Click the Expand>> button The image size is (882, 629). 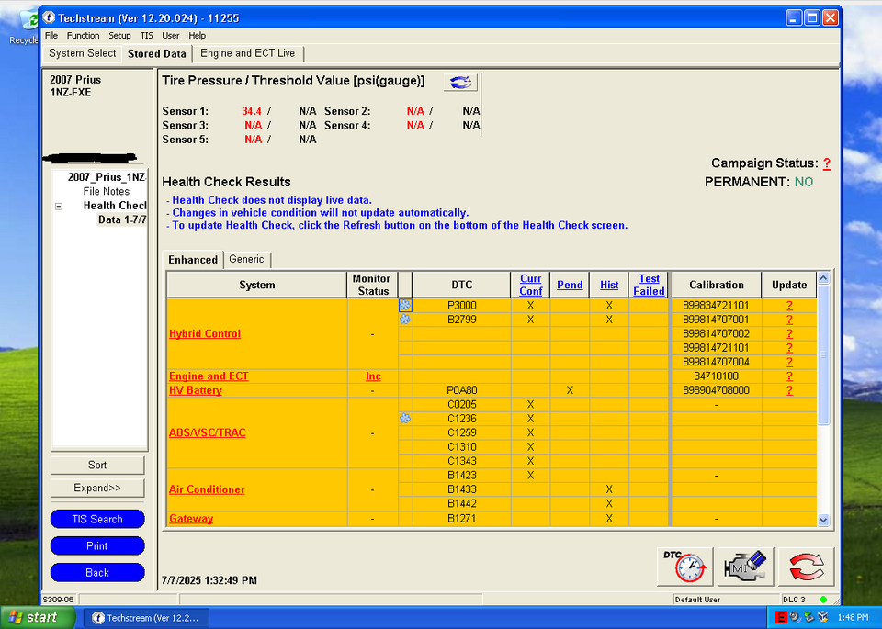(x=97, y=488)
